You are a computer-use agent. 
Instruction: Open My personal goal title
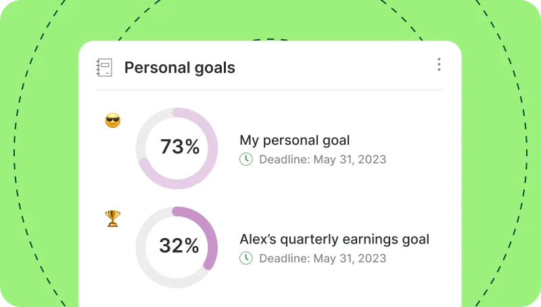click(x=295, y=141)
